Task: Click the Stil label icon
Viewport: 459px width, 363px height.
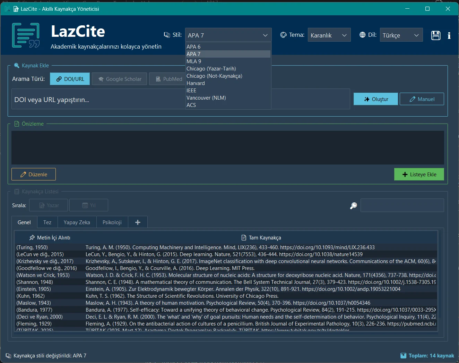Action: point(167,35)
